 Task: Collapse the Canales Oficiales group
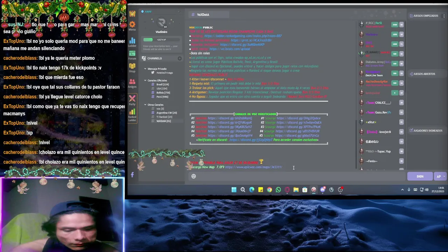point(145,80)
